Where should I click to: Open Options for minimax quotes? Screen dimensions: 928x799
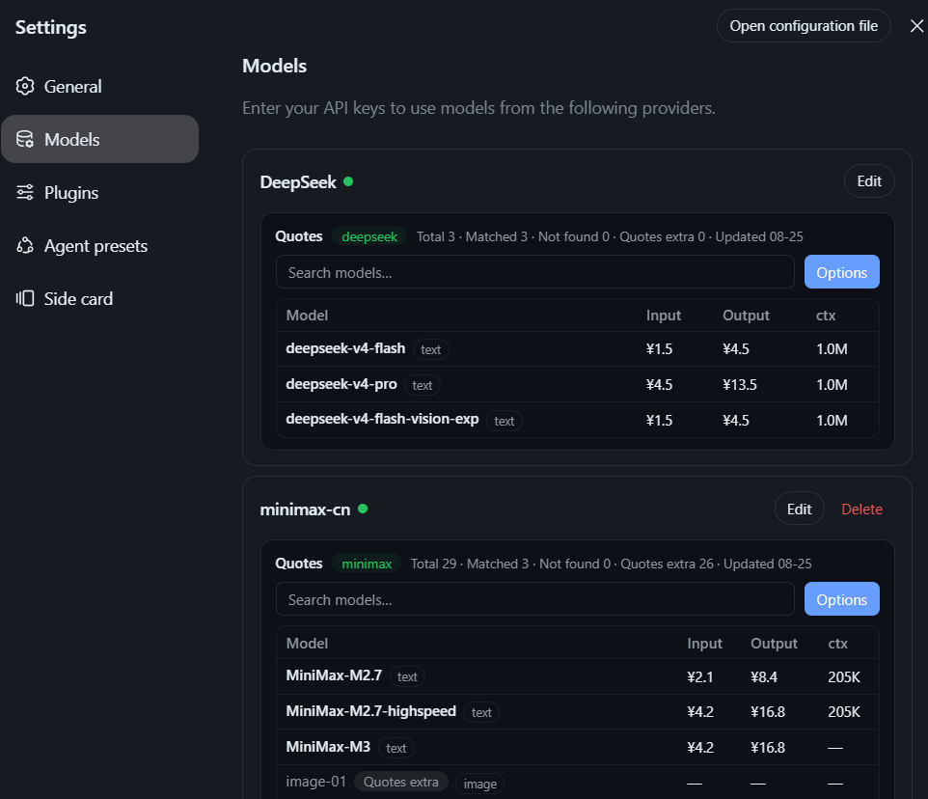pos(841,599)
